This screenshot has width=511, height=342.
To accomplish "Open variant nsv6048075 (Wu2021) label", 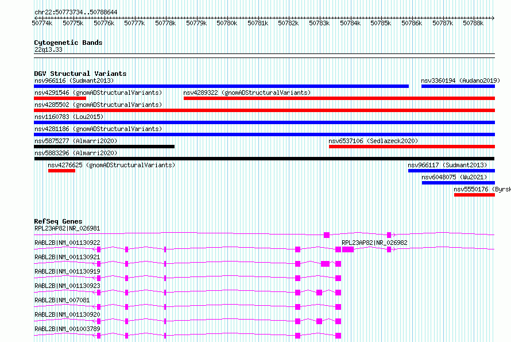I will (x=454, y=177).
